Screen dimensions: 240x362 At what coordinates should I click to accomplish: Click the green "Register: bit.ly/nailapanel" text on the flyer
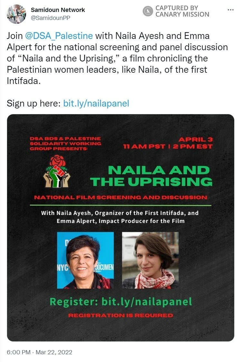coord(121,302)
